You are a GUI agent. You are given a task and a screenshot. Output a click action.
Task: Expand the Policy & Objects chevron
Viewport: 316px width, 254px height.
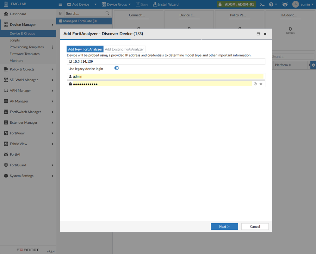point(53,69)
